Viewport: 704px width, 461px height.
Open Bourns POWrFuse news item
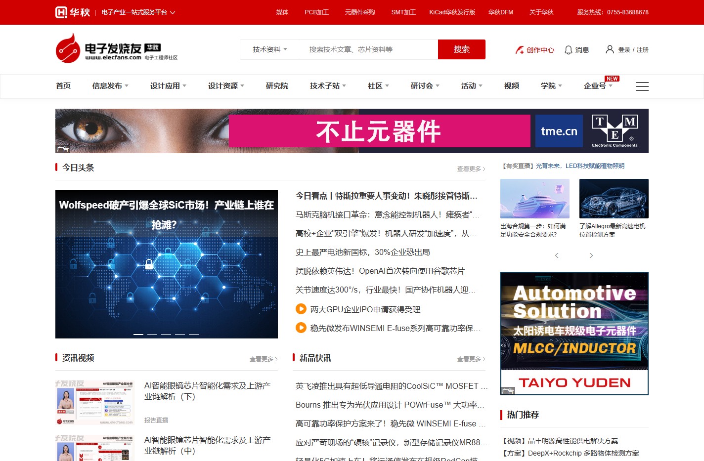[390, 405]
